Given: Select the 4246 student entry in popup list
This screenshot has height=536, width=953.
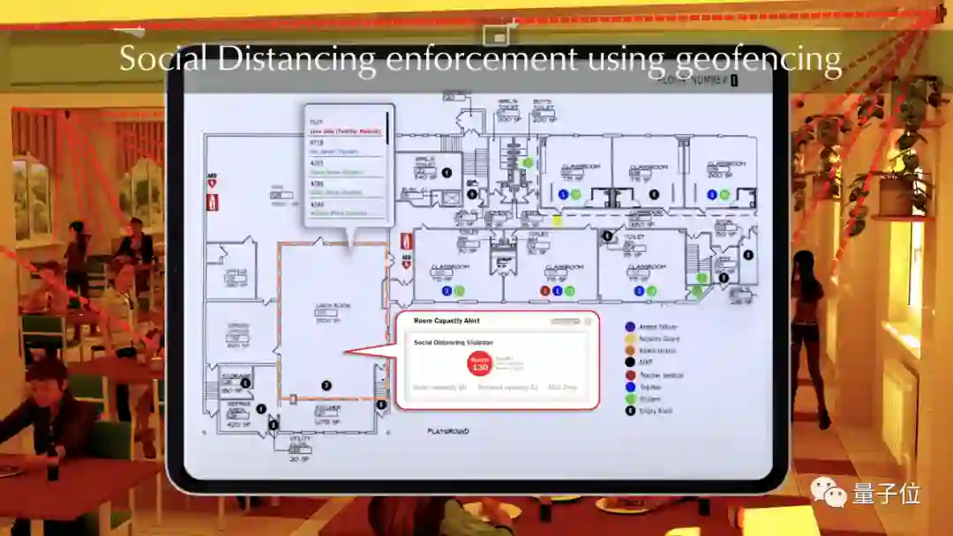Looking at the screenshot, I should point(345,209).
